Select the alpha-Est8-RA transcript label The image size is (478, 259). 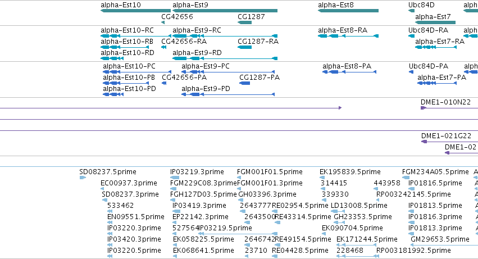343,30
